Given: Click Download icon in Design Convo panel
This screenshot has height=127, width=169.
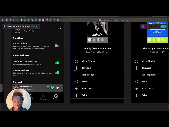Looking at the screenshot, I should (x=136, y=68).
